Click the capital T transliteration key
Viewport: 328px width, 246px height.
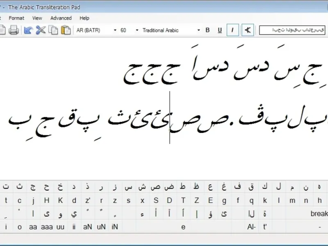coord(183,200)
